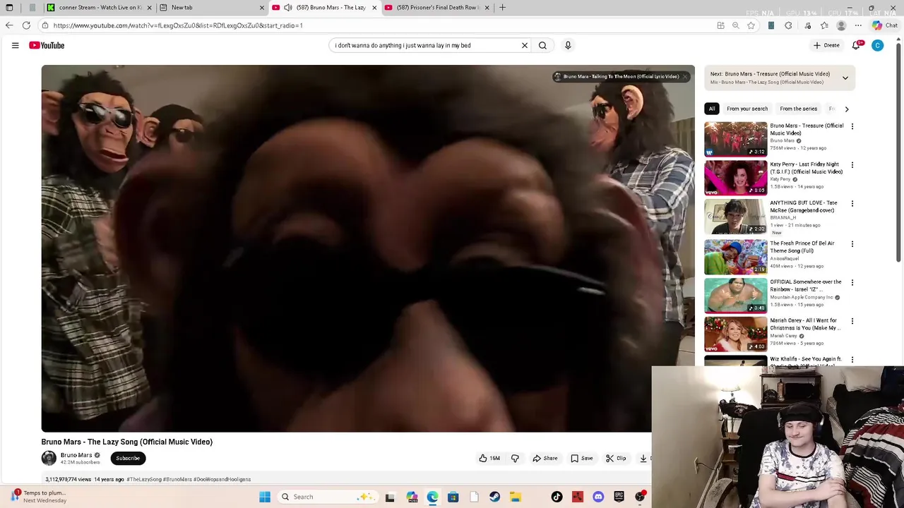
Task: Open options menu for Somewhere over the Rainbow
Action: coord(852,283)
